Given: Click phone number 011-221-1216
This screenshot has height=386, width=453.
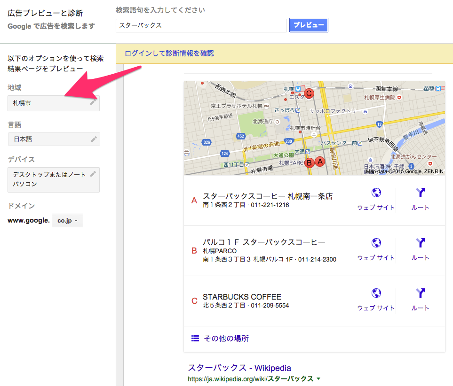Looking at the screenshot, I should point(270,205).
